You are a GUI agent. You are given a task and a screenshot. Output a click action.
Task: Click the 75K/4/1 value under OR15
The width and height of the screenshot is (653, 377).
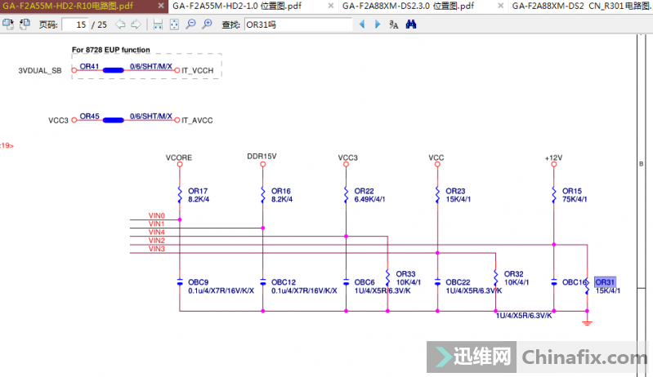click(x=575, y=199)
